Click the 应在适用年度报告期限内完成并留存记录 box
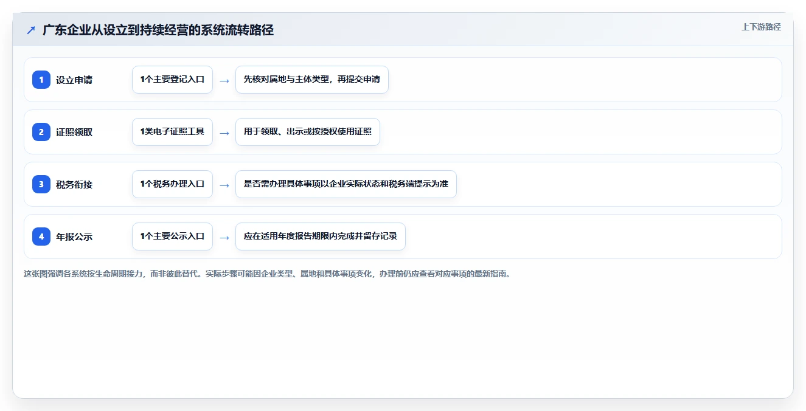This screenshot has height=411, width=806. tap(321, 237)
